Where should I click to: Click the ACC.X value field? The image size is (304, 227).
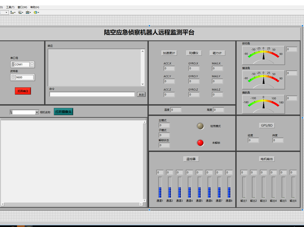(169, 68)
